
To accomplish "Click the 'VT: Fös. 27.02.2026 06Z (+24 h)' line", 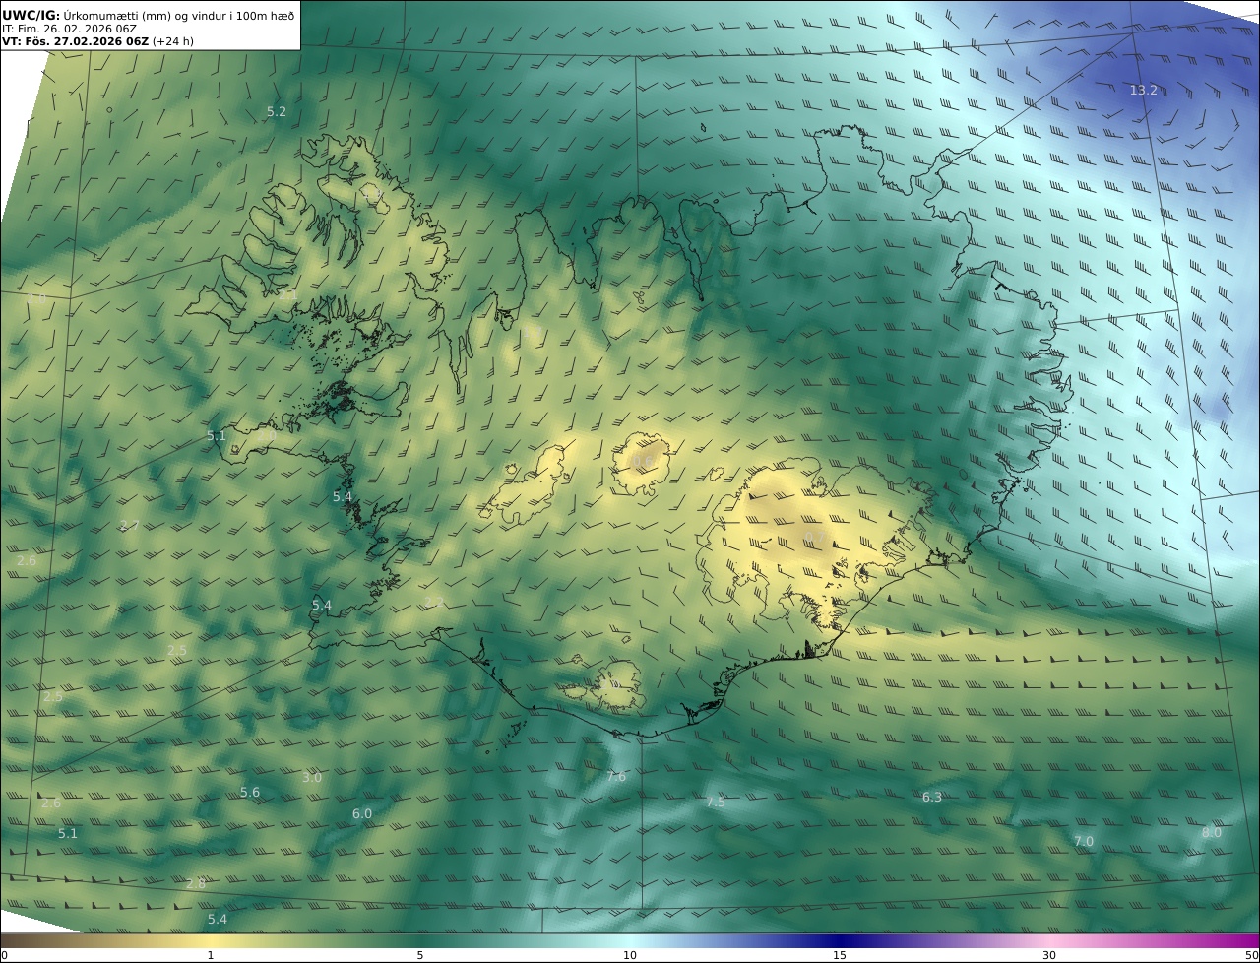I will 97,42.
